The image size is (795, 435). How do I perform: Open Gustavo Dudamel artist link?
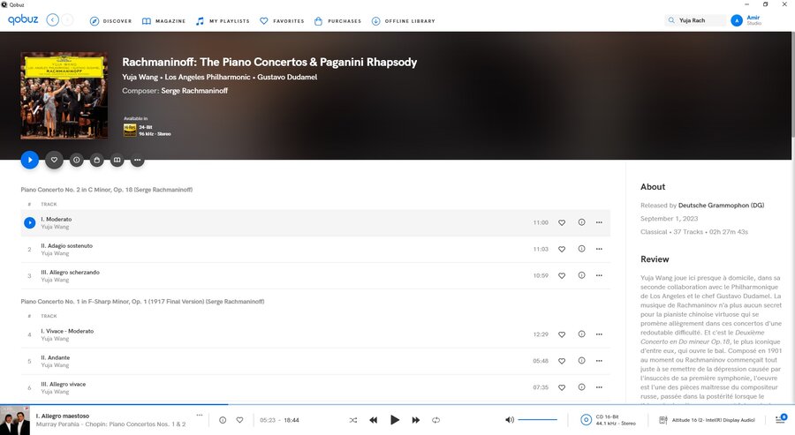point(287,77)
